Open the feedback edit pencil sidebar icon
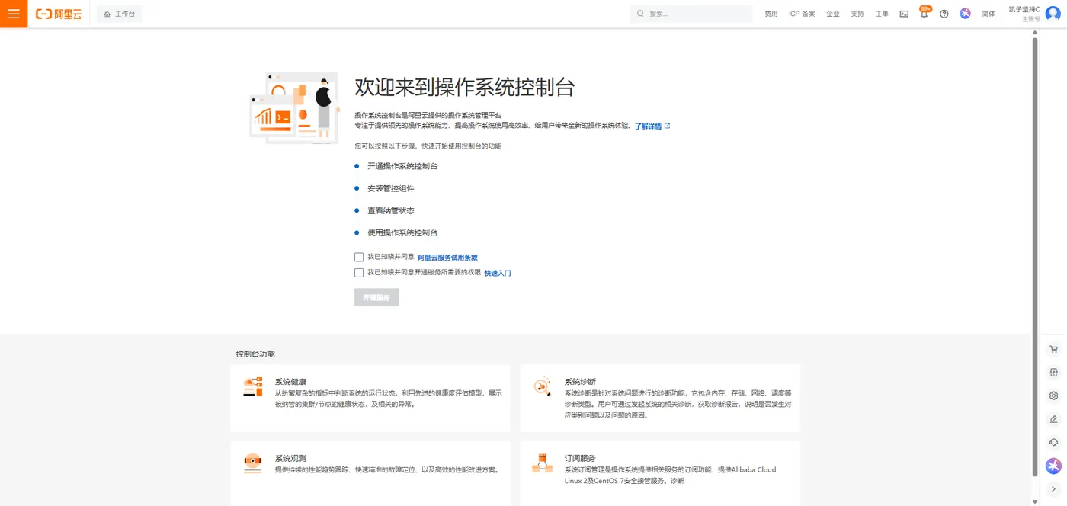The height and width of the screenshot is (506, 1067). [1053, 419]
